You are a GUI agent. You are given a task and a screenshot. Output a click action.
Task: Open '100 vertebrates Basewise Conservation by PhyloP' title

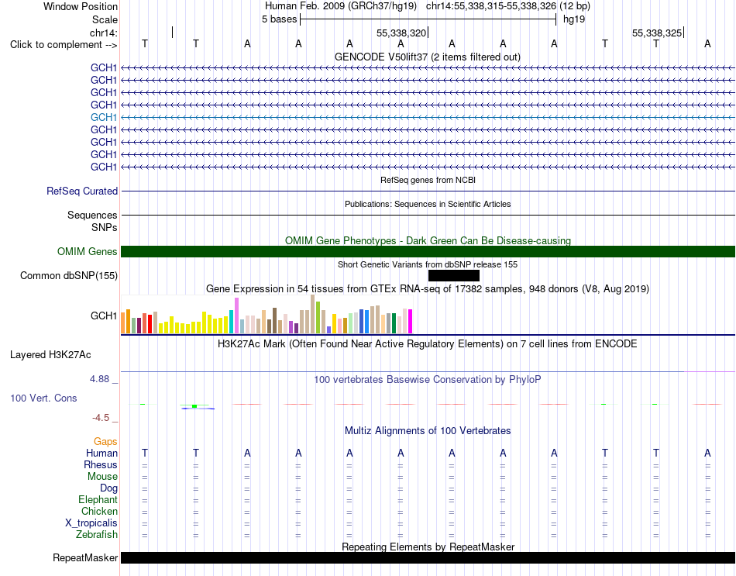(x=428, y=380)
